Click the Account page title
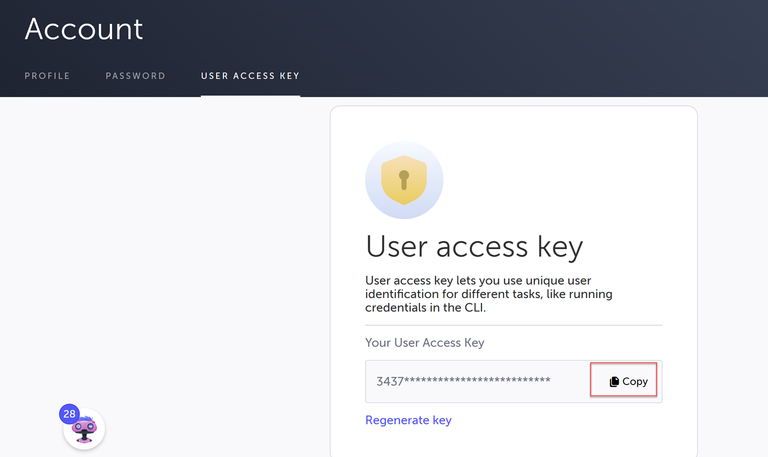768x457 pixels. (x=84, y=29)
